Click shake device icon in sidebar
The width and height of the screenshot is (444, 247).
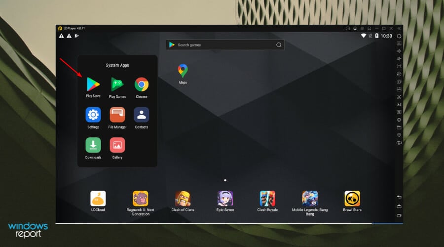coord(399,143)
